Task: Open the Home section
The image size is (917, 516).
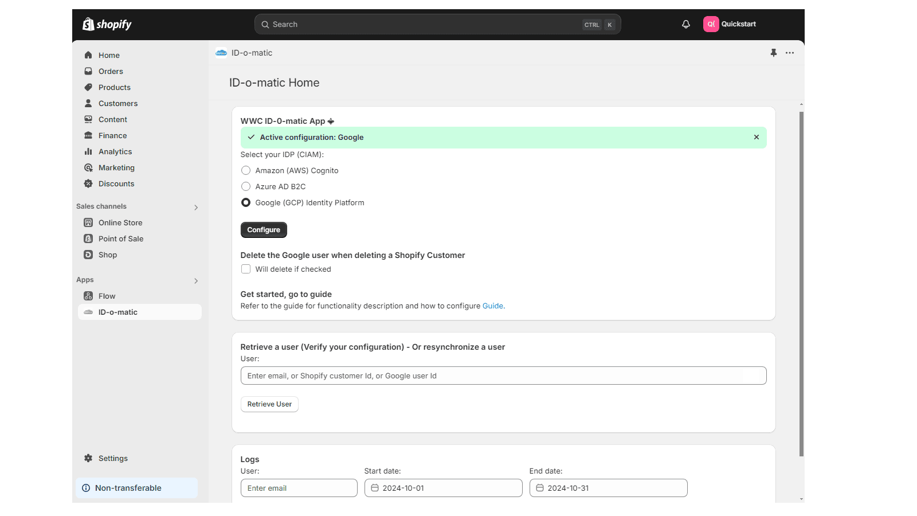Action: pos(109,55)
